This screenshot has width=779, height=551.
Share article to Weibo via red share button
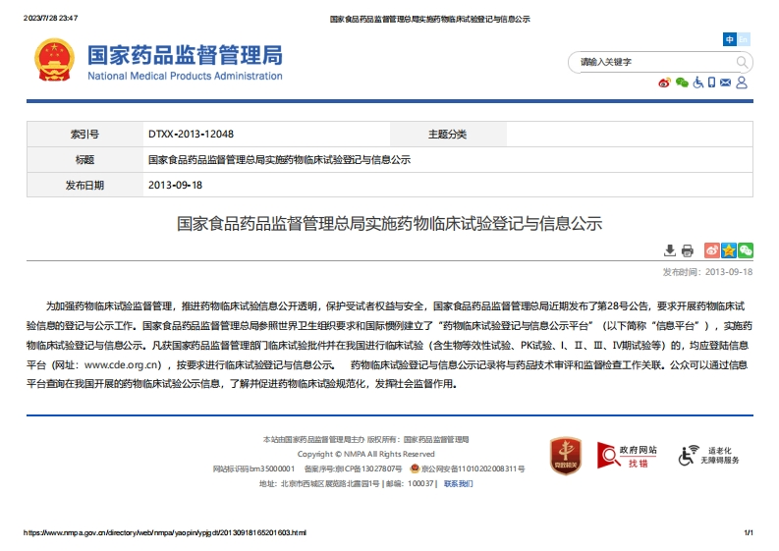[712, 250]
